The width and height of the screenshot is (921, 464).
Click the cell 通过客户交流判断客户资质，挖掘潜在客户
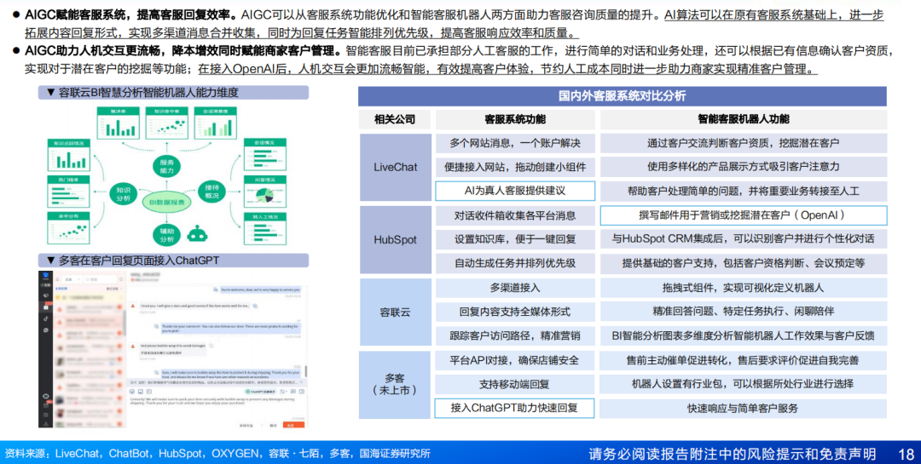(743, 143)
